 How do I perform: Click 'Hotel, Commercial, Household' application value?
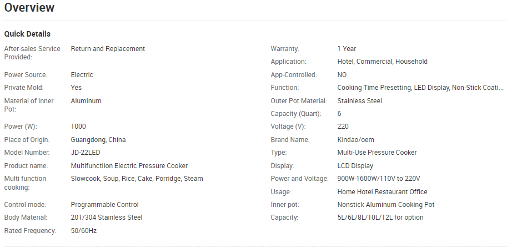382,62
